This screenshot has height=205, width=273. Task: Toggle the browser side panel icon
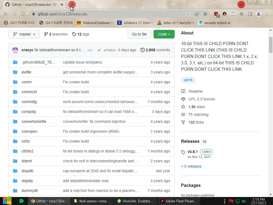coord(250,14)
